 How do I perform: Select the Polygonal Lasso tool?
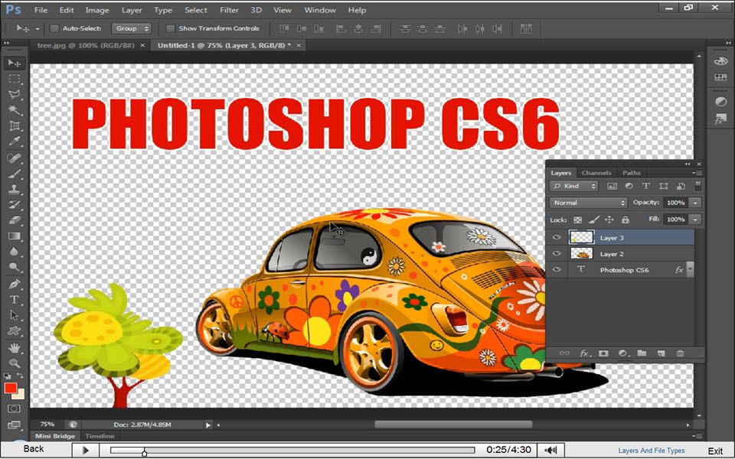coord(15,95)
